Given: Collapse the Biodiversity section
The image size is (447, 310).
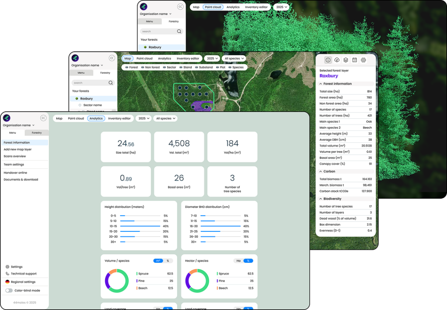Looking at the screenshot, I should 321,199.
